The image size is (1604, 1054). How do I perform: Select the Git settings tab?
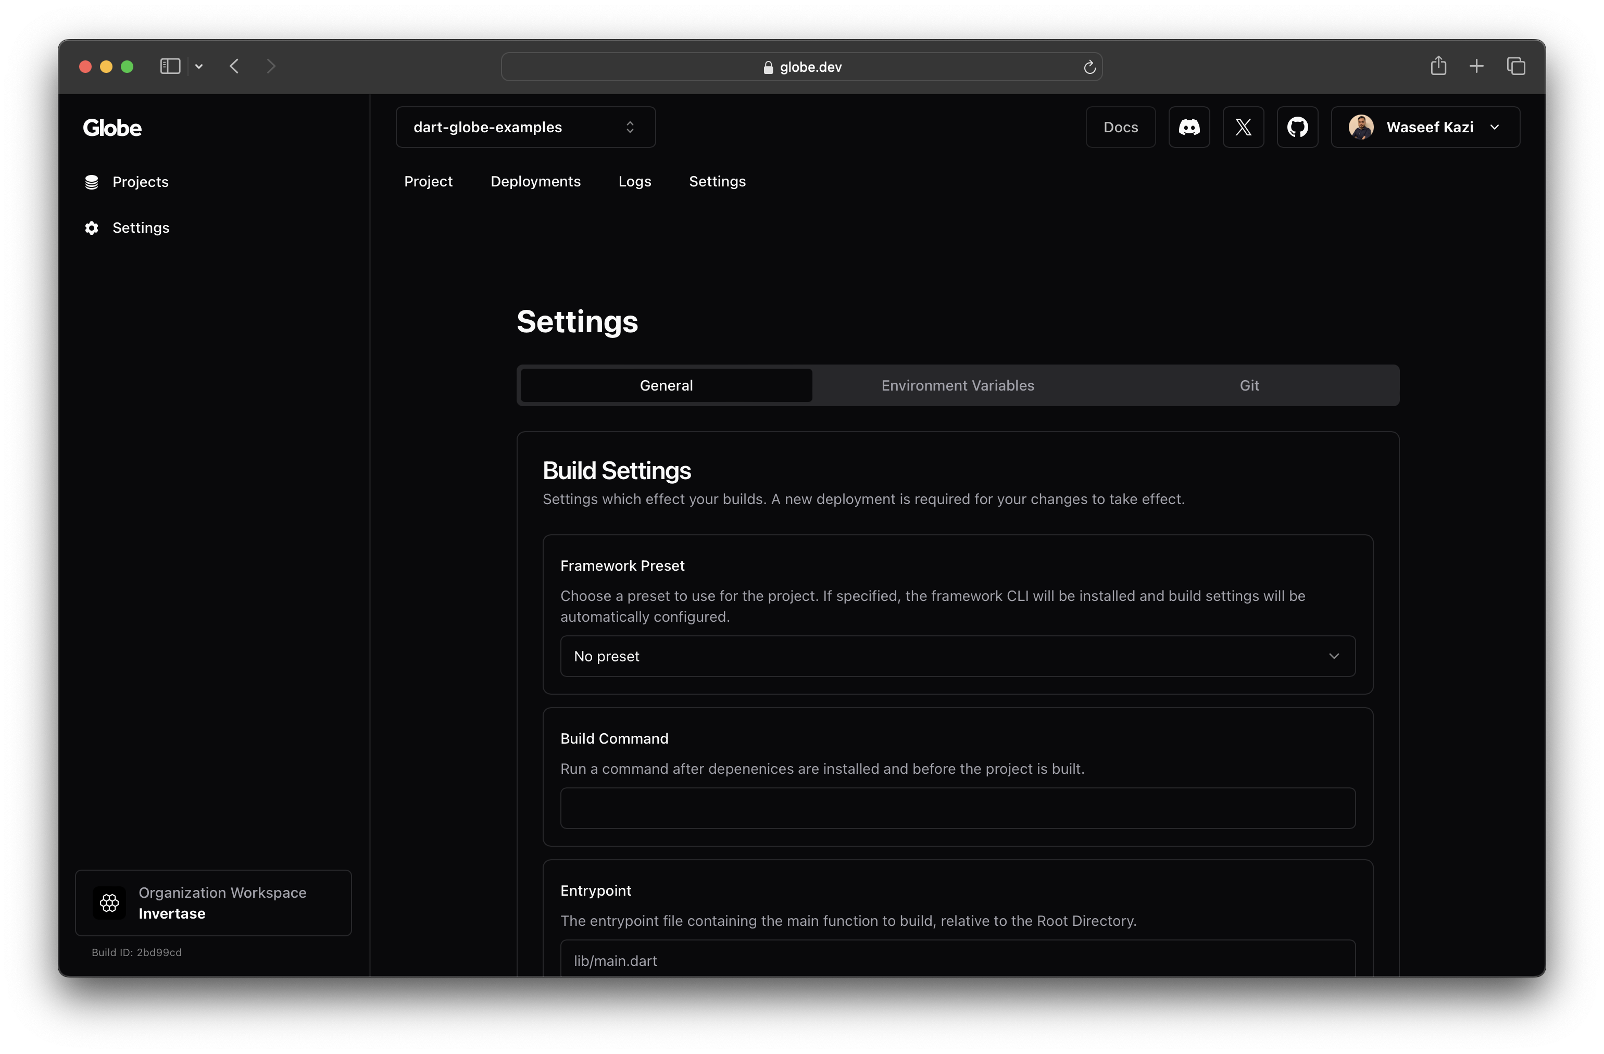click(1249, 385)
